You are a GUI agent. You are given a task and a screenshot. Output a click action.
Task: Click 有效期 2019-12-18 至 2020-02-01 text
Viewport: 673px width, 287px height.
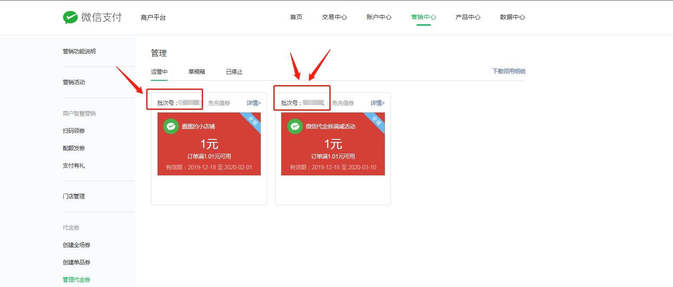pos(209,167)
